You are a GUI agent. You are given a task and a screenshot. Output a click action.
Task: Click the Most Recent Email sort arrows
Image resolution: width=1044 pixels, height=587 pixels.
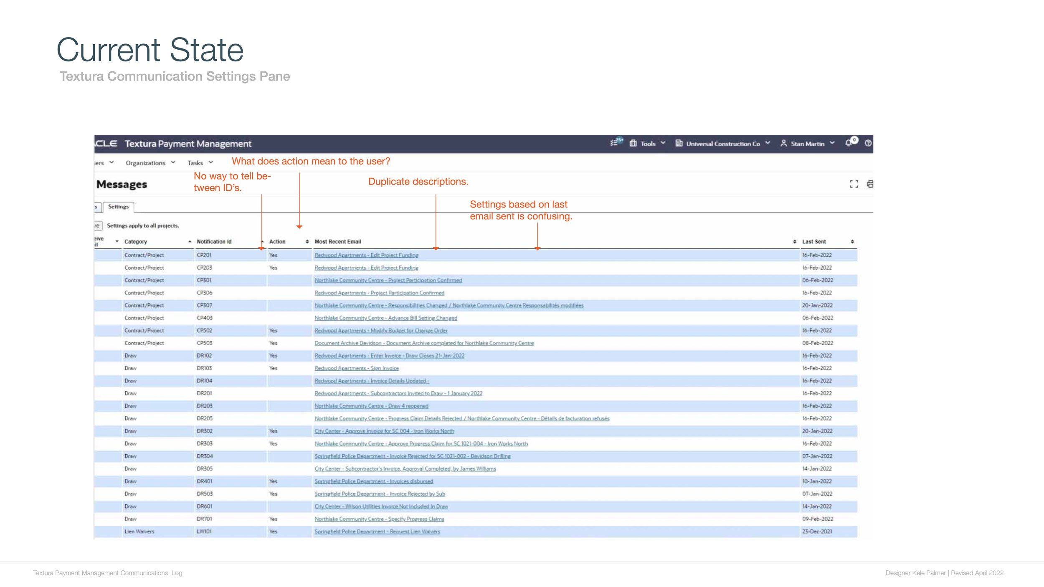pos(794,241)
